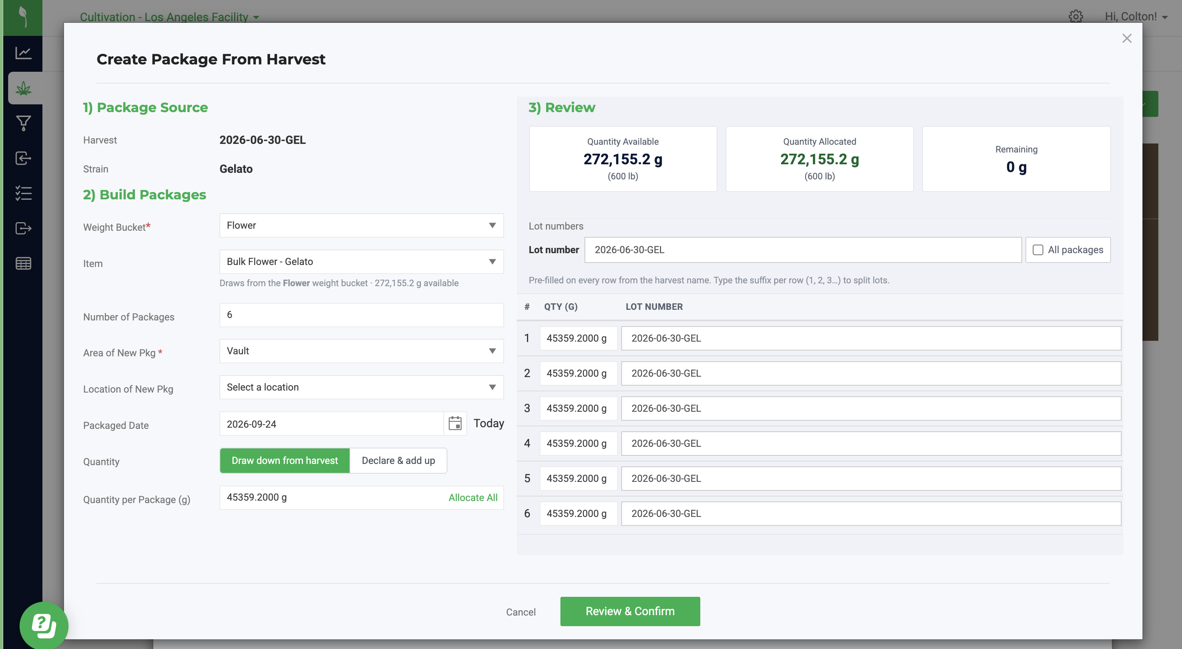The height and width of the screenshot is (649, 1182).
Task: Click the Review section heading
Action: pos(562,108)
